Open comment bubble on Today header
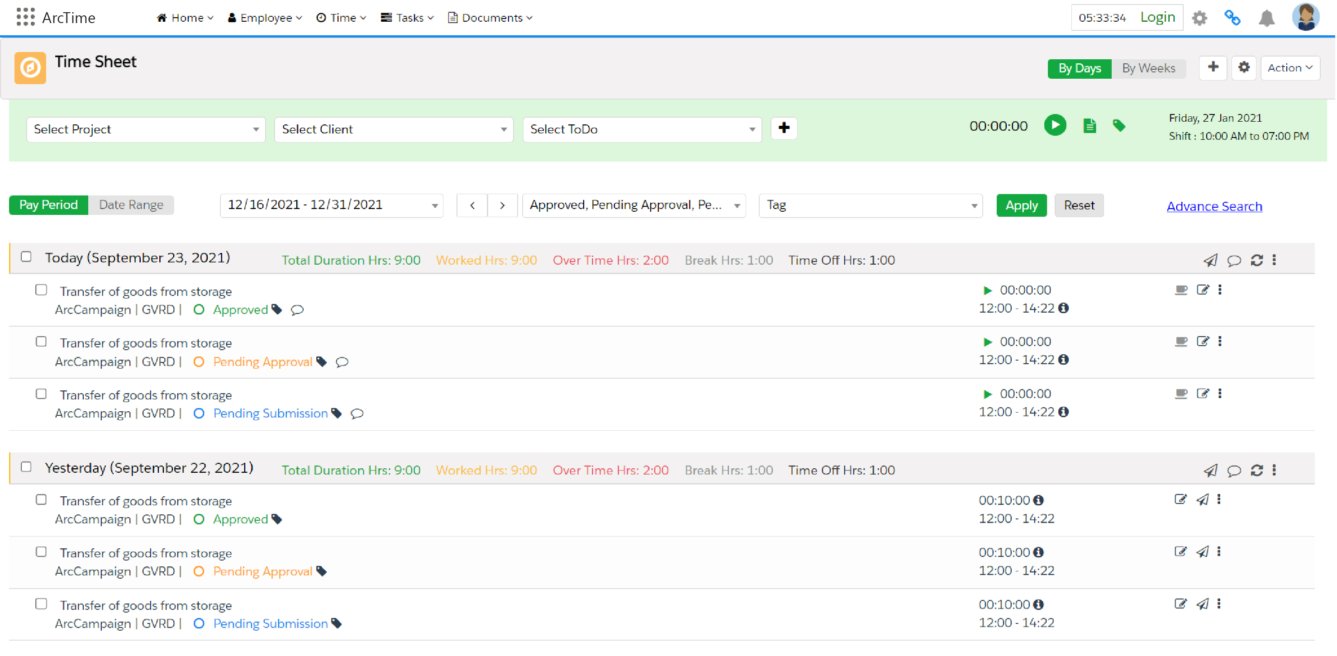Screen dimensions: 1337x656 click(1234, 260)
